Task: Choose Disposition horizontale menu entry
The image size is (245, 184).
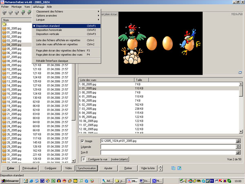Action: [67, 30]
